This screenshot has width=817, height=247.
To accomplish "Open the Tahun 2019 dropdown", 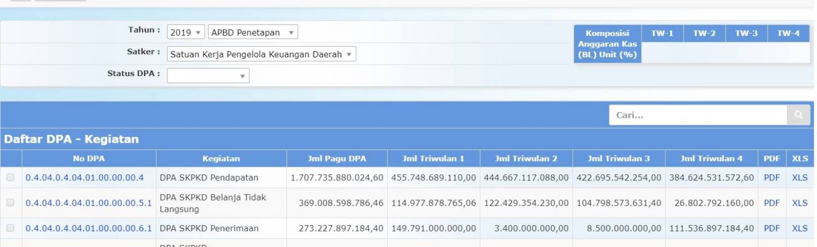I will click(186, 32).
